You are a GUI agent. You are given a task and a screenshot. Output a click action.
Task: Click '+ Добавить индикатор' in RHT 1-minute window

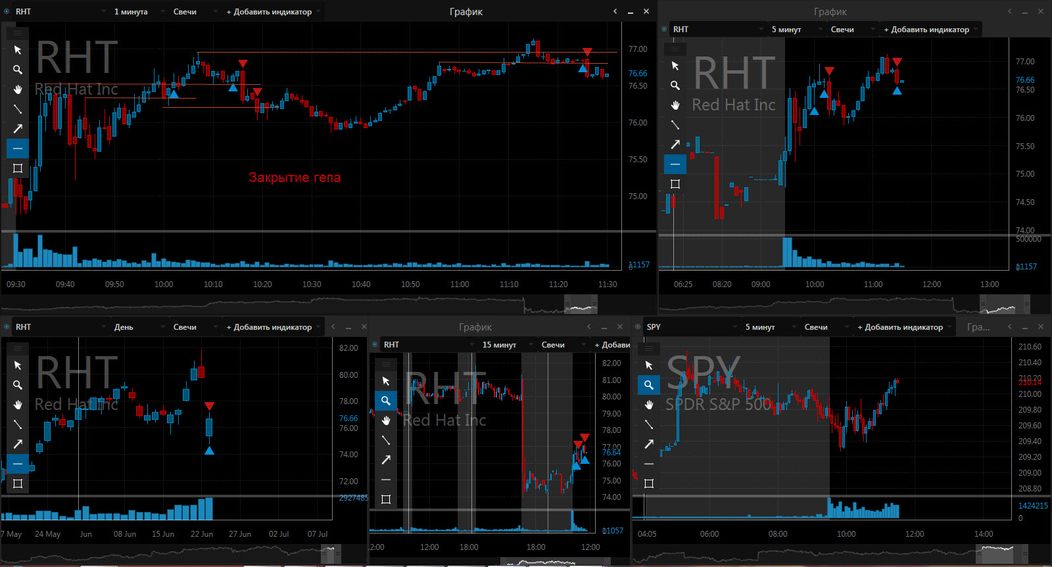pos(273,11)
